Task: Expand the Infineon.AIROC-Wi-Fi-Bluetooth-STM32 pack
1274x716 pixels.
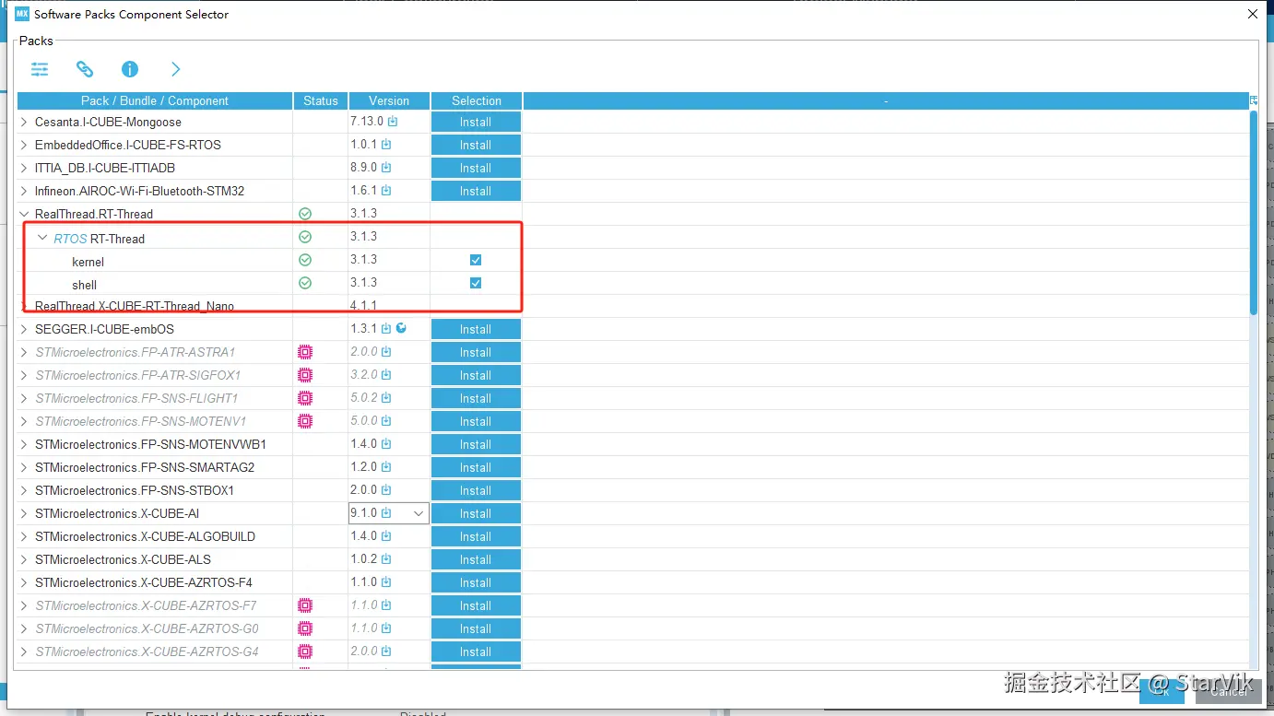Action: tap(24, 191)
